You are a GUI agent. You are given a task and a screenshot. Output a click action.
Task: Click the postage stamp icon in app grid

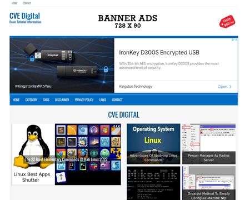(x=83, y=142)
